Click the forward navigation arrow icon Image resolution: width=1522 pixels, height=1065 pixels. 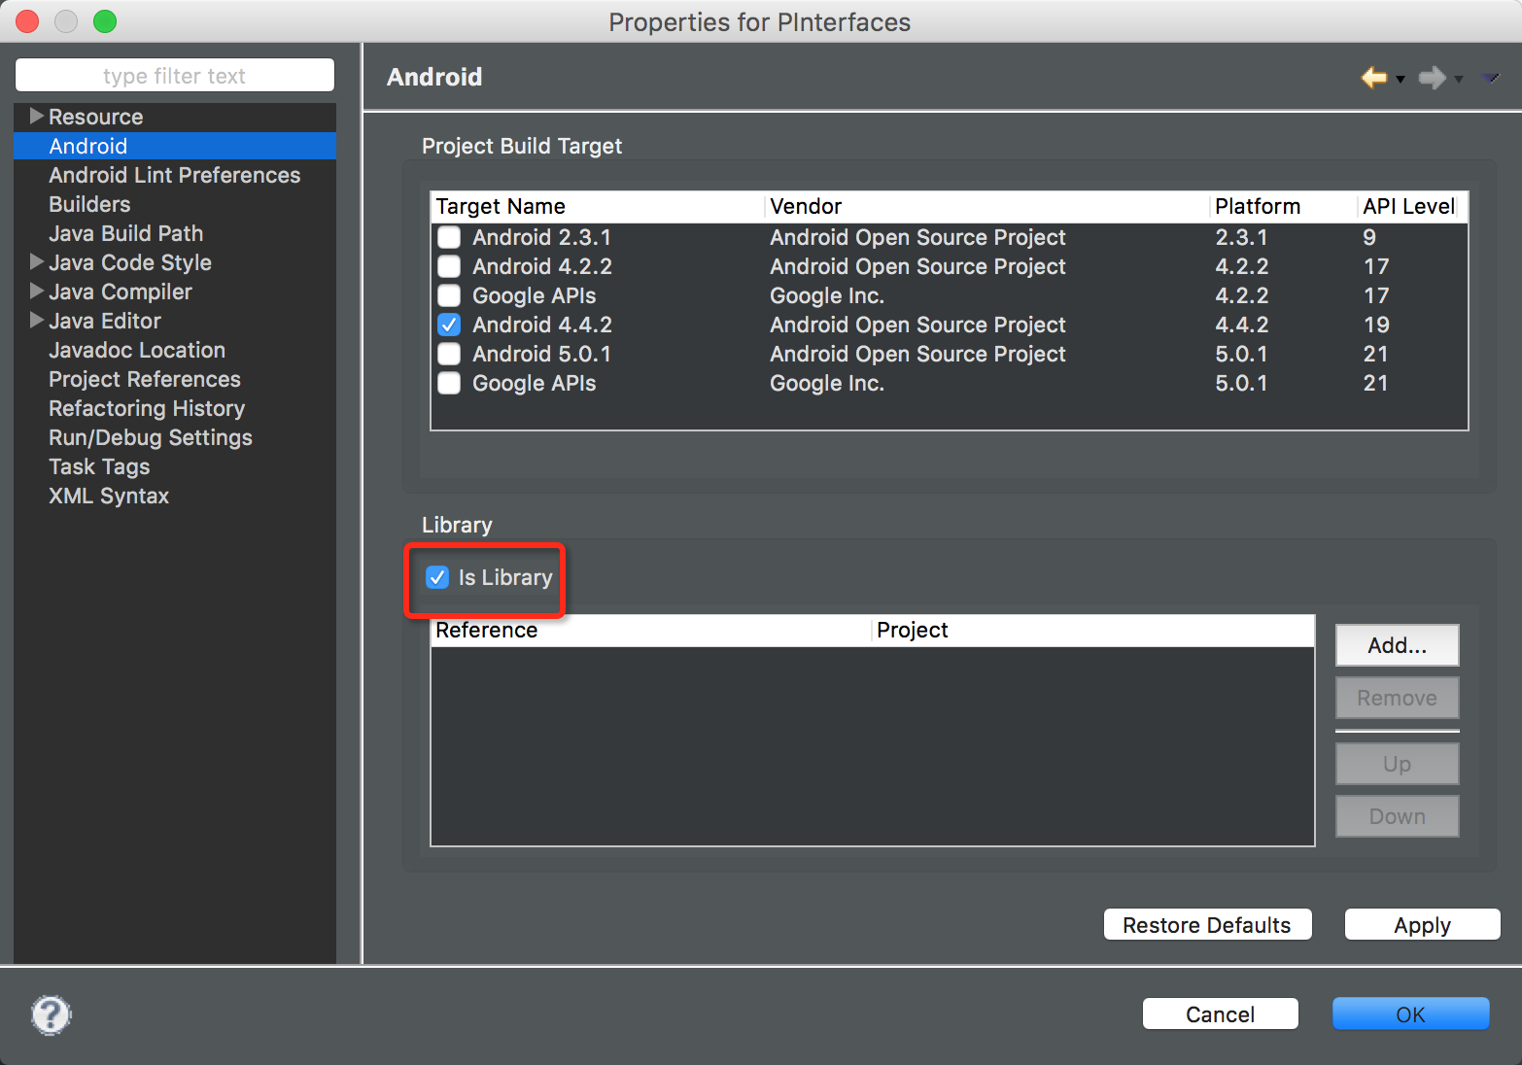coord(1431,78)
